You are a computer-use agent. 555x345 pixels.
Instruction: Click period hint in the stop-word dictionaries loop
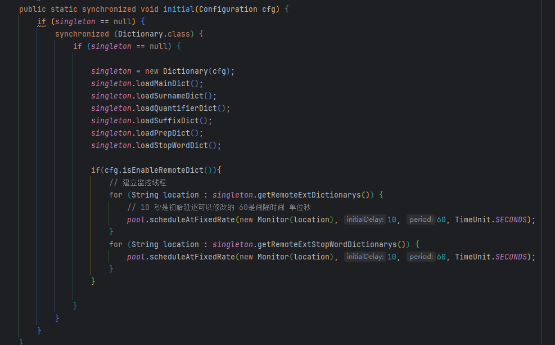coord(421,257)
